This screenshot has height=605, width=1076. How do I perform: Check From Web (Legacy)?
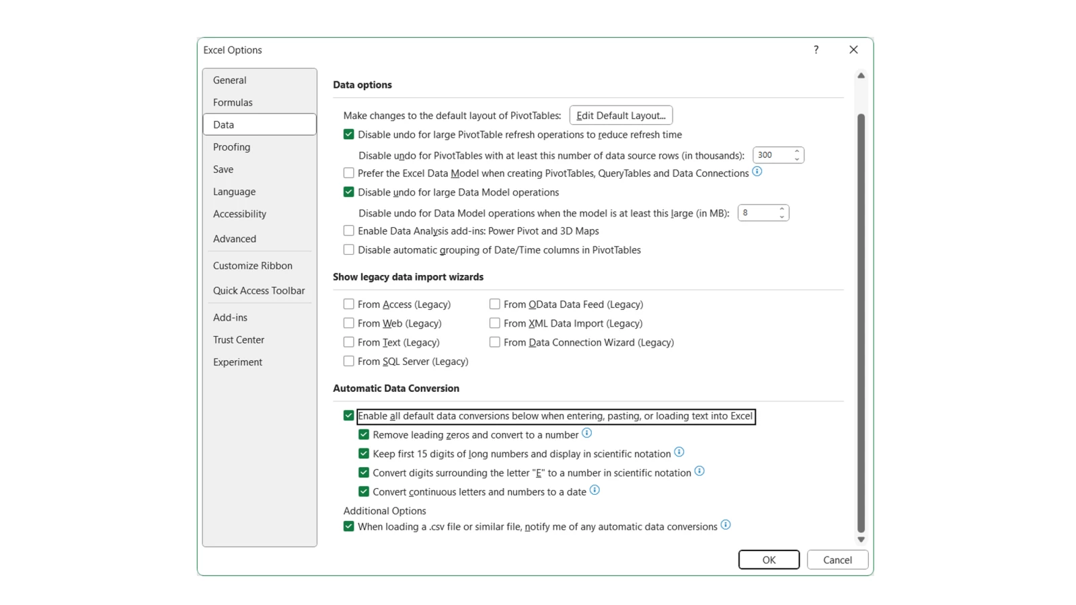(348, 323)
